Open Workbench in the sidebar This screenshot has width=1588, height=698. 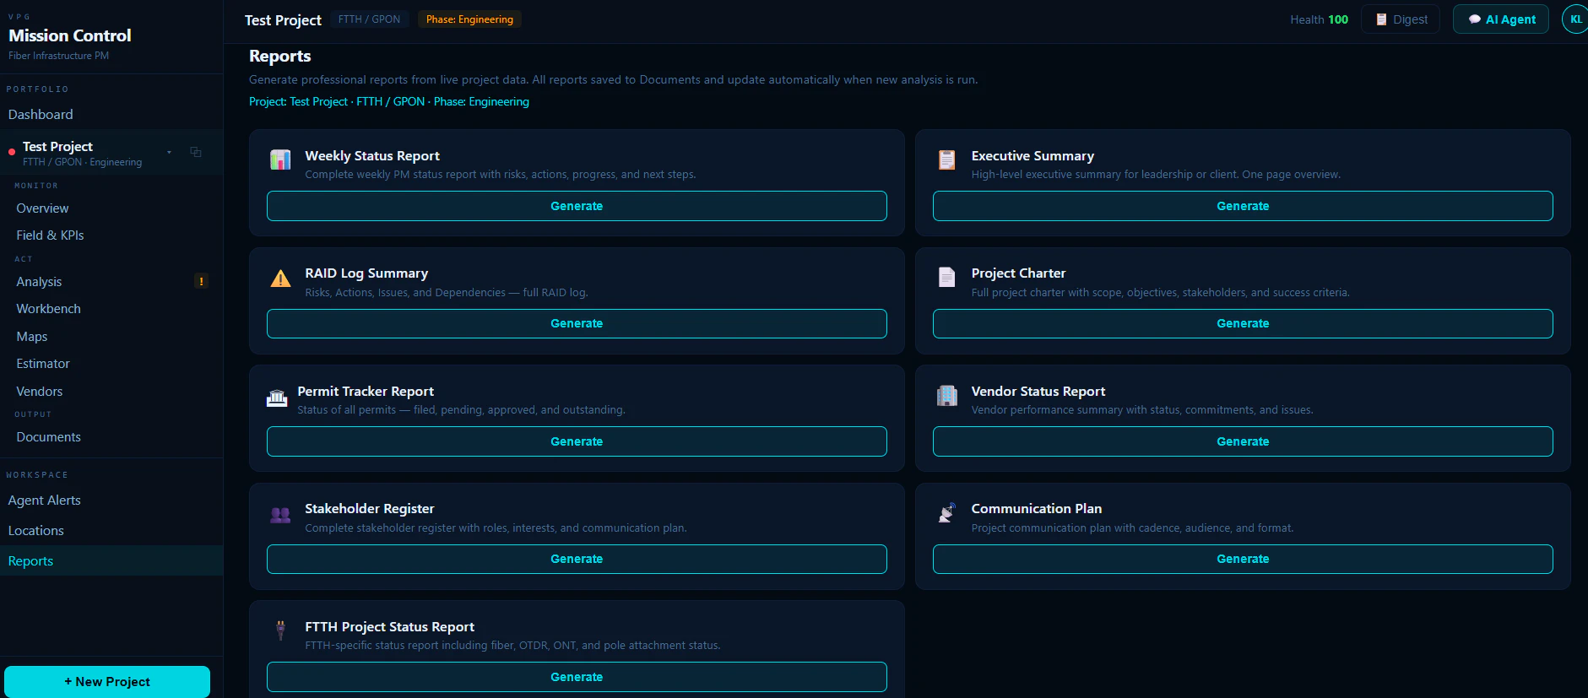point(48,309)
